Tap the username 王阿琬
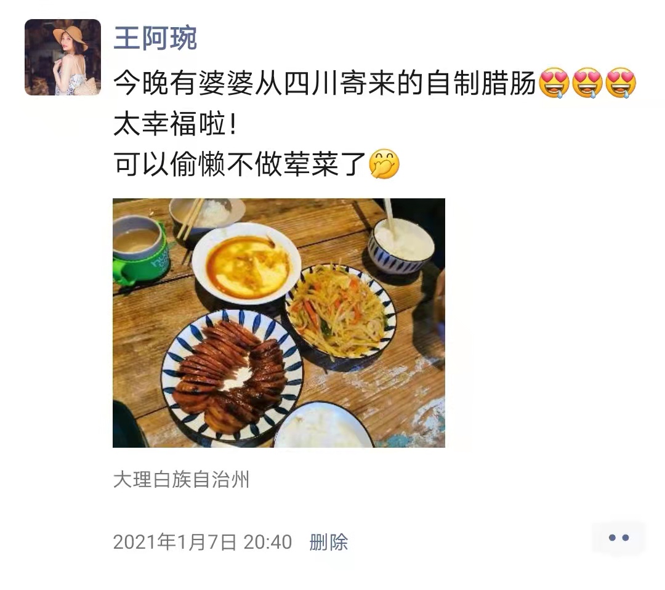The width and height of the screenshot is (665, 590). pyautogui.click(x=155, y=38)
